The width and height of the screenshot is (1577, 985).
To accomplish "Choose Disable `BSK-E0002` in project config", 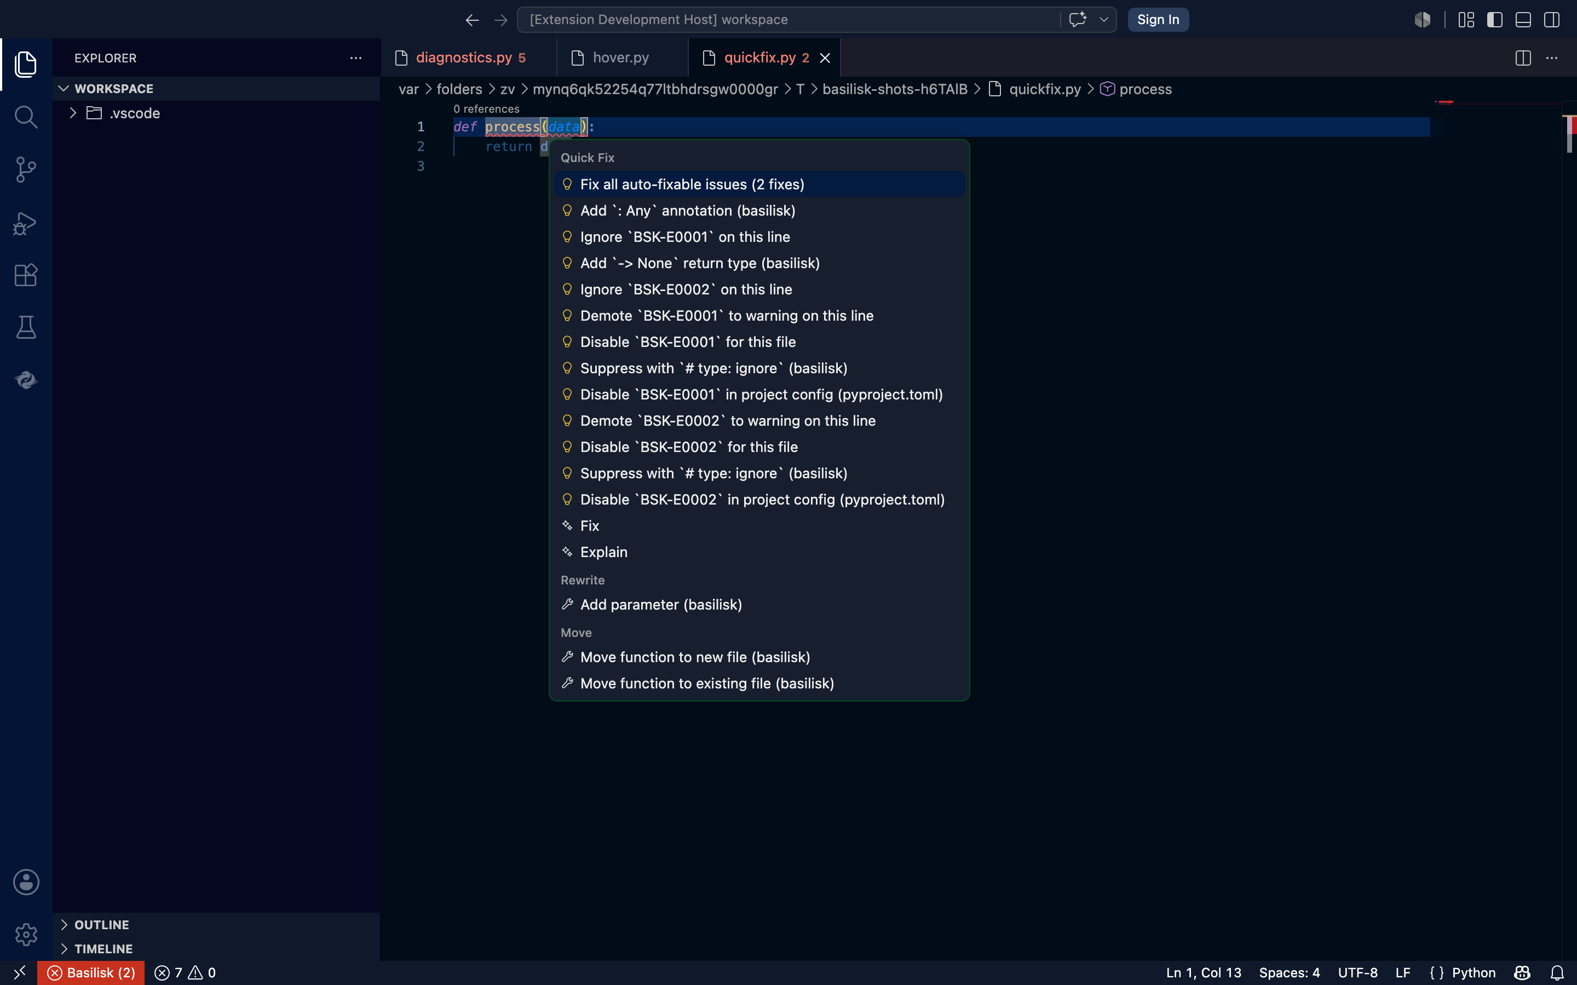I will pos(759,500).
